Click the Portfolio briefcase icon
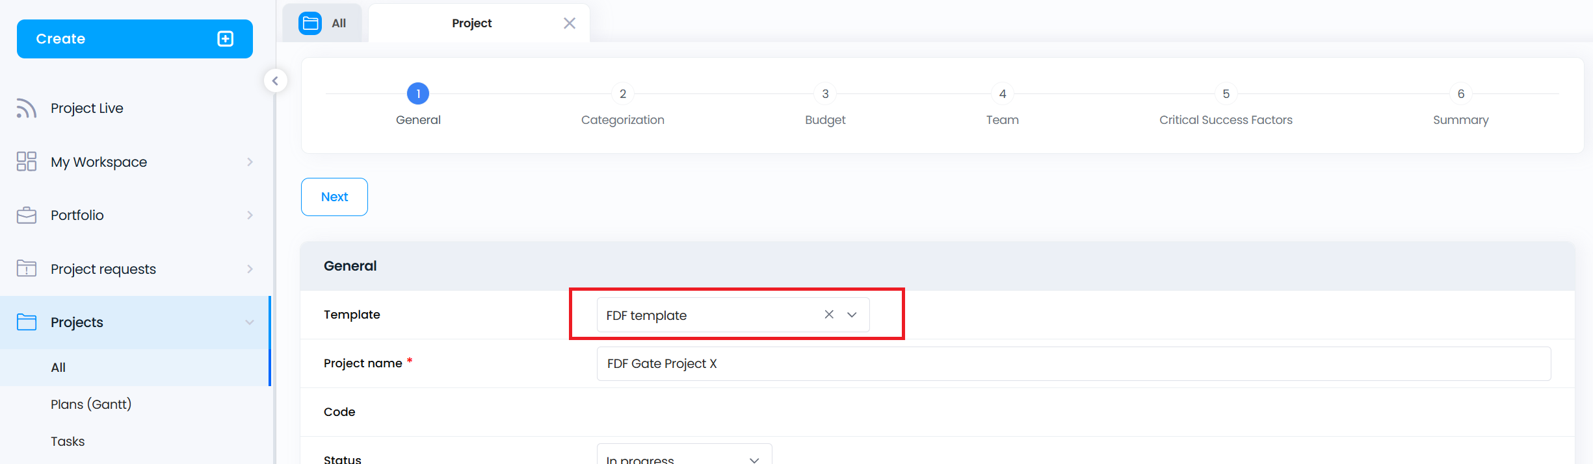 pos(26,215)
